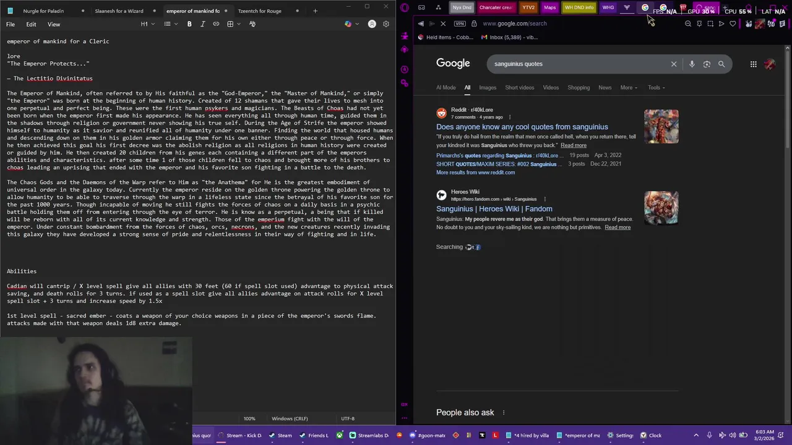Expand the list style dropdown
Viewport: 792px width, 445px height.
coord(170,24)
